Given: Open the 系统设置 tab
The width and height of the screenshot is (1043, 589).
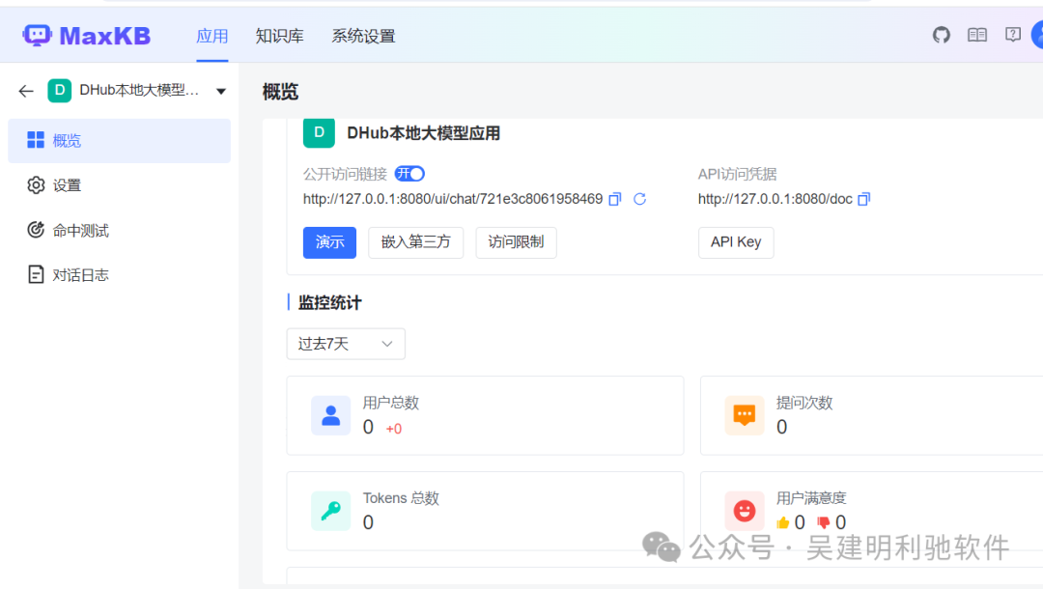Looking at the screenshot, I should pyautogui.click(x=363, y=36).
